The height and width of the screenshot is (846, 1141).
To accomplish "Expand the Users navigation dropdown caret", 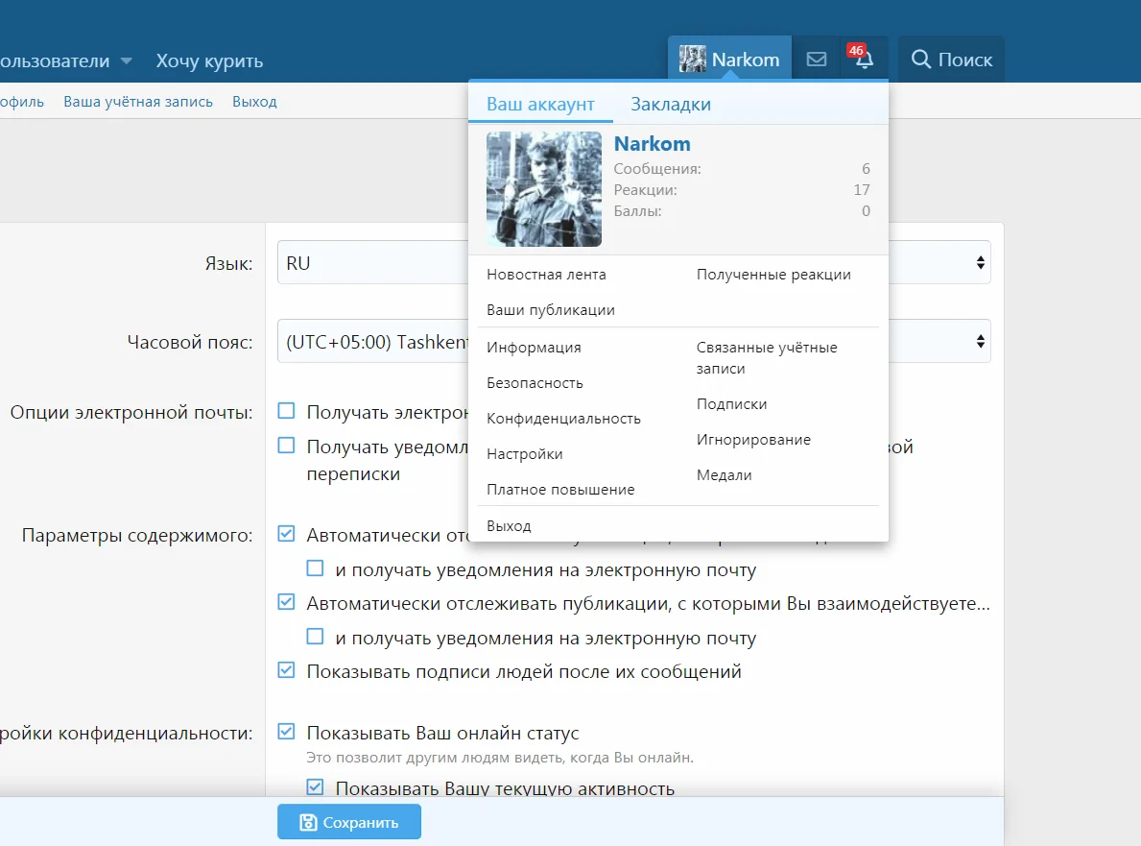I will [x=127, y=61].
